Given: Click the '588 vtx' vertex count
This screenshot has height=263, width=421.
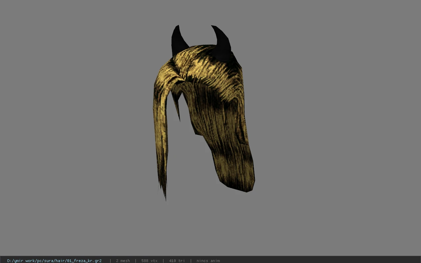Looking at the screenshot, I should click(x=149, y=261).
